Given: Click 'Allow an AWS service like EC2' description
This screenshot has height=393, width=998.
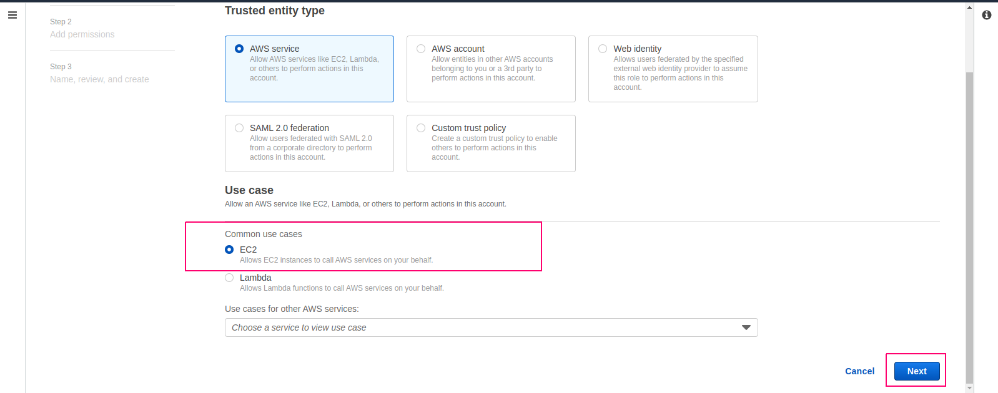Looking at the screenshot, I should click(365, 204).
